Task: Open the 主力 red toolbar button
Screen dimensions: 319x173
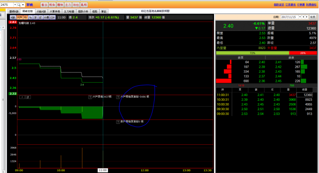Action: tap(68, 5)
